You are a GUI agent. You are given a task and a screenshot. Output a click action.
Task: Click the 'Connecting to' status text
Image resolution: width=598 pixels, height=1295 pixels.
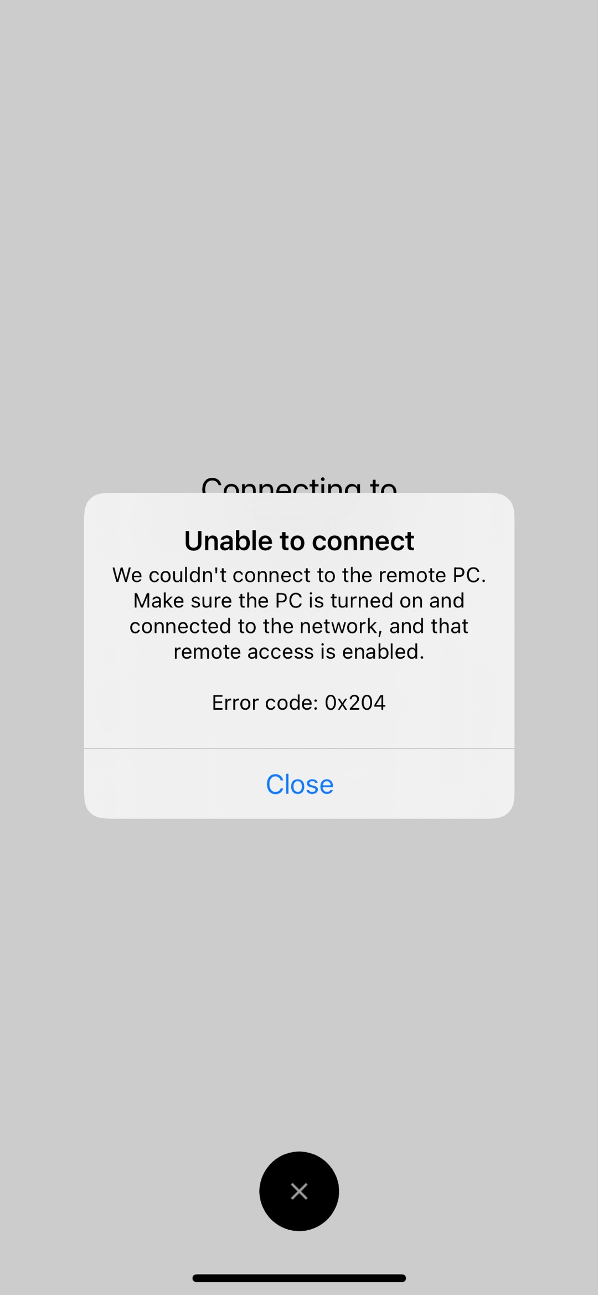[299, 484]
